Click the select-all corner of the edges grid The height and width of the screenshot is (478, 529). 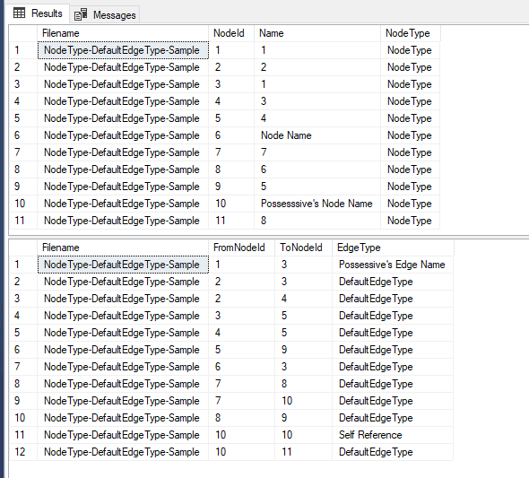point(23,248)
